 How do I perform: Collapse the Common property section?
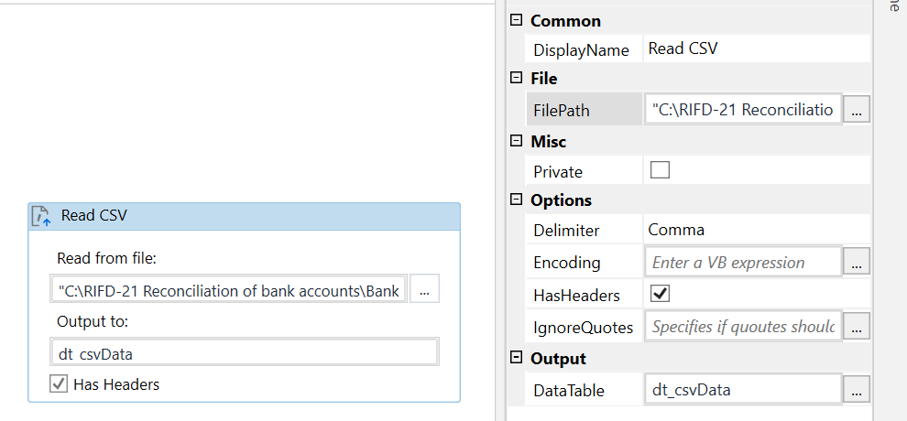point(517,20)
